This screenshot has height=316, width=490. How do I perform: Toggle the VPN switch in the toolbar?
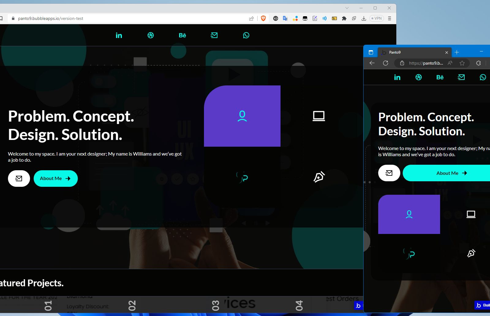[x=376, y=18]
